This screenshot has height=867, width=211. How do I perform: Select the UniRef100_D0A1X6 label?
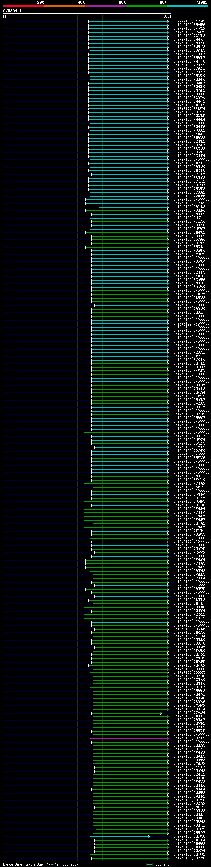(189, 676)
